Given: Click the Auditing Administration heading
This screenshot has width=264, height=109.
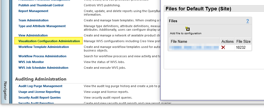Looking at the screenshot, I should point(41,79).
